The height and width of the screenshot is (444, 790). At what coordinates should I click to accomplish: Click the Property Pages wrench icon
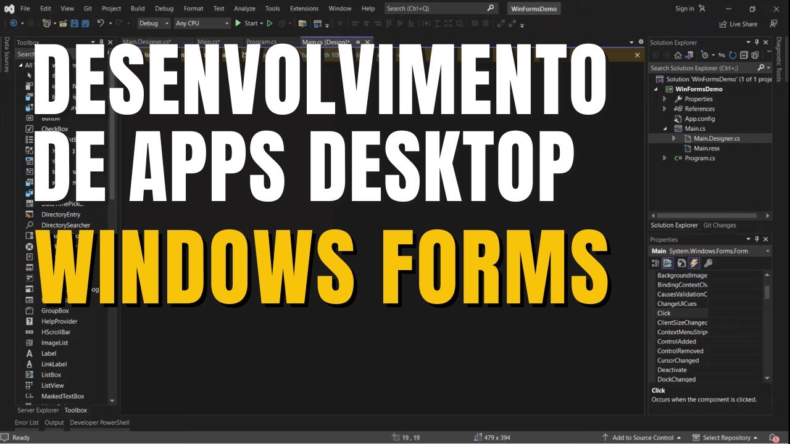tap(708, 263)
